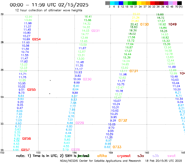Click the yellow wave height value 21.34
The height and width of the screenshot is (163, 185).
coord(136,18)
